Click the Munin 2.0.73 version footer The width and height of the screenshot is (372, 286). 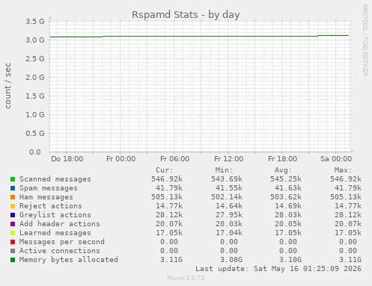[186, 278]
